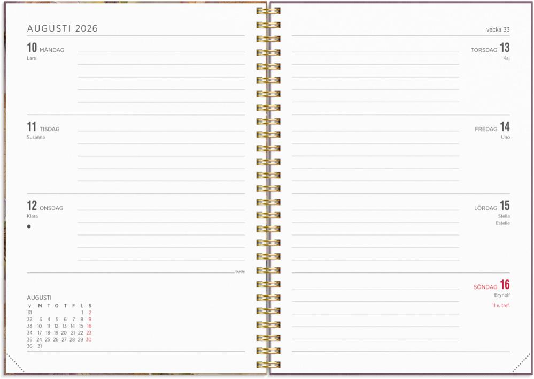Click the name day "Susanna"
Screen dimensions: 534x379
point(36,137)
